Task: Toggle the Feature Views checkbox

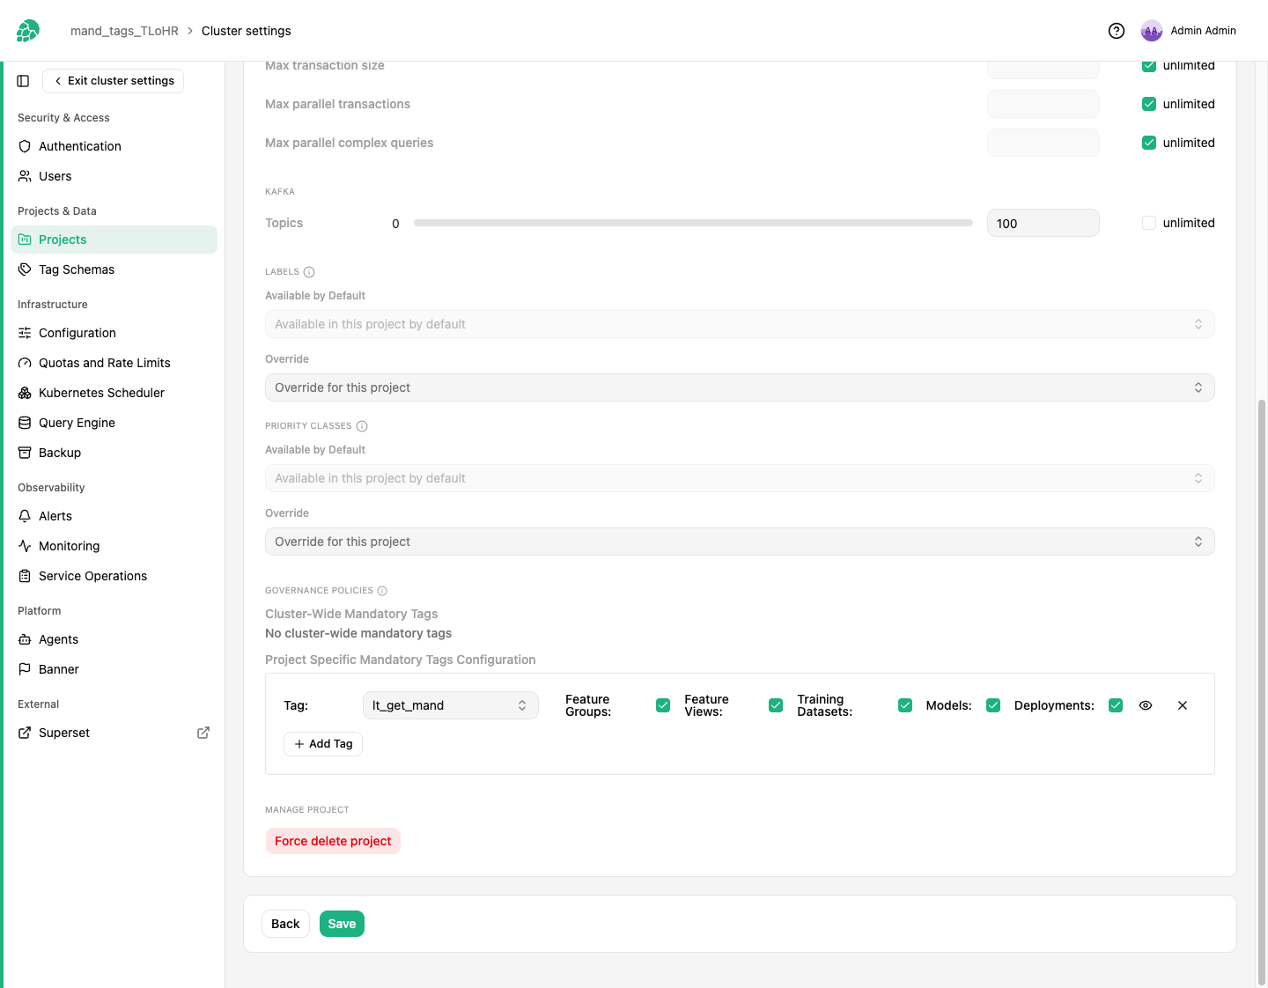Action: click(x=776, y=705)
